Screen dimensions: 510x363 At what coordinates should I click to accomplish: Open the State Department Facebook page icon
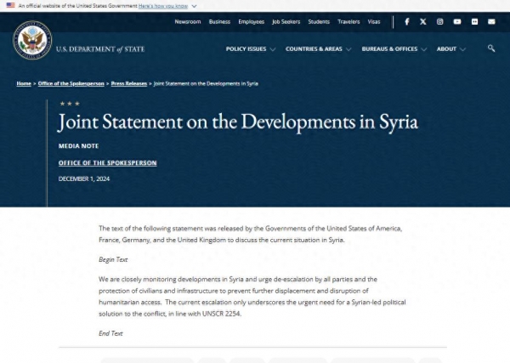[407, 21]
